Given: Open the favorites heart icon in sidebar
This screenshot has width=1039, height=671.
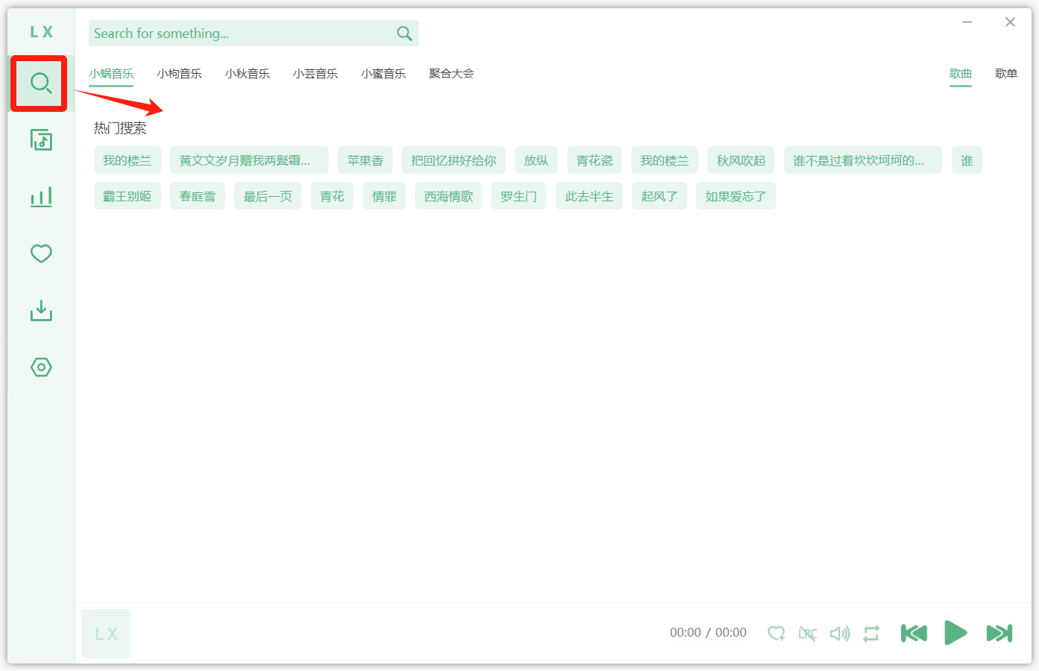Looking at the screenshot, I should click(x=40, y=253).
